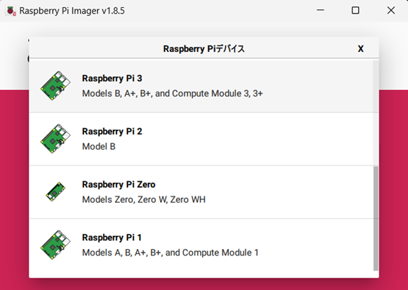The height and width of the screenshot is (290, 408).
Task: Click the Raspberry Pi Imager logo in the title bar
Action: [11, 11]
